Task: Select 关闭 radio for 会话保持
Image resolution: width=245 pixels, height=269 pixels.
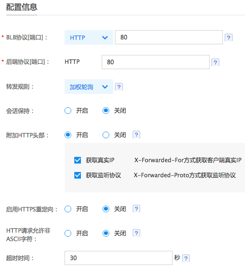Action: pyautogui.click(x=106, y=111)
